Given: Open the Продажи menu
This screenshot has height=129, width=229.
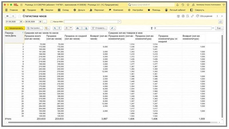Looking at the screenshot, I should 29,10.
